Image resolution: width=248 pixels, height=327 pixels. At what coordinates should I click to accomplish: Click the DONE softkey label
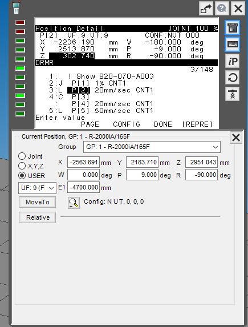(x=163, y=124)
